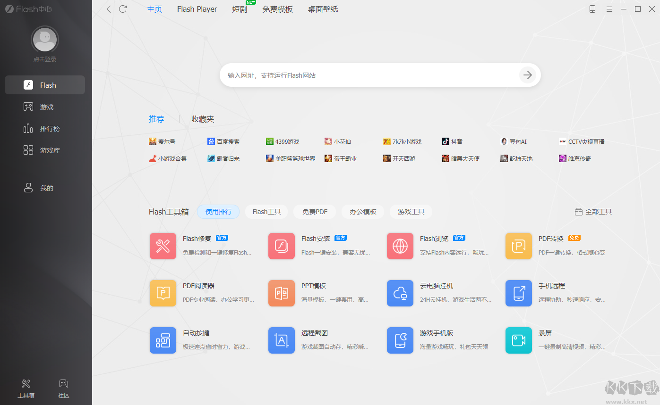Click the Flash安装 install icon
Viewport: 660px width, 405px height.
click(282, 246)
